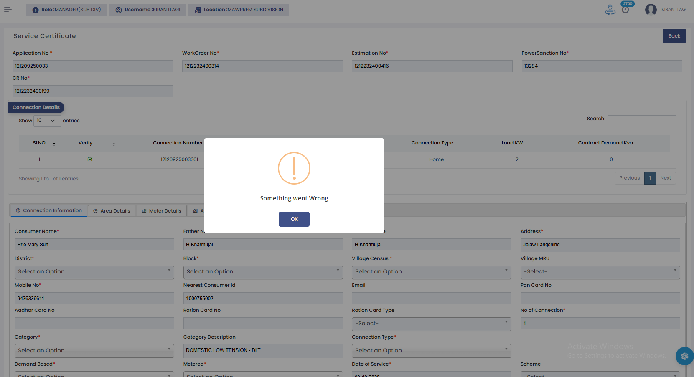Expand the entries-per-page dropdown
The height and width of the screenshot is (377, 694).
pos(47,121)
